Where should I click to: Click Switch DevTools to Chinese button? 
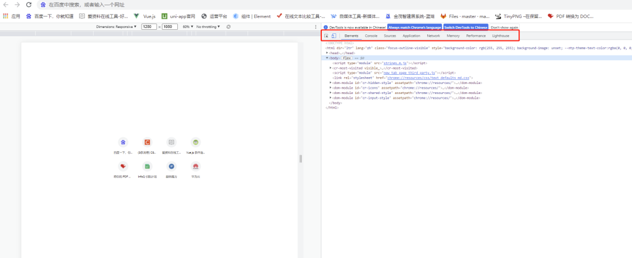pos(466,27)
